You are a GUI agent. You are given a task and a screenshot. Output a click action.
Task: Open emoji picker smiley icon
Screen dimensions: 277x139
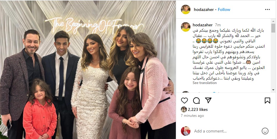tap(265, 131)
